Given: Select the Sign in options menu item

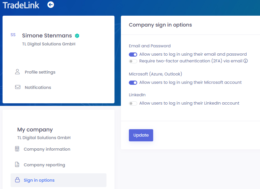Looking at the screenshot, I should click(x=39, y=180).
